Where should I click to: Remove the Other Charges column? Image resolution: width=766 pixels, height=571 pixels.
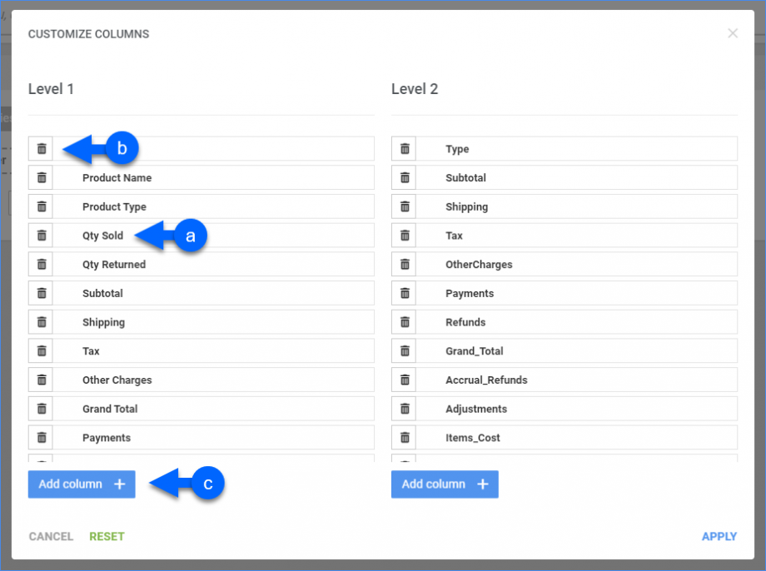pos(41,380)
